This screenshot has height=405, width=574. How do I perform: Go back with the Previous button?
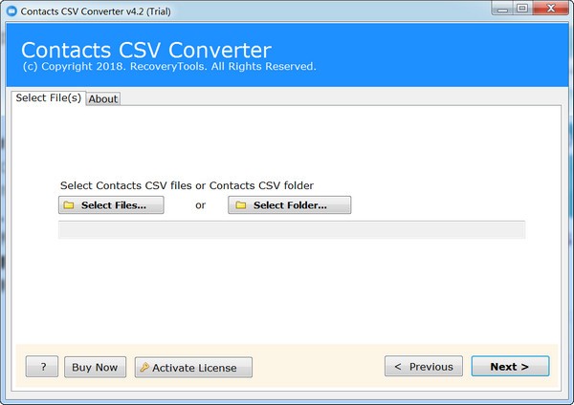pos(424,367)
